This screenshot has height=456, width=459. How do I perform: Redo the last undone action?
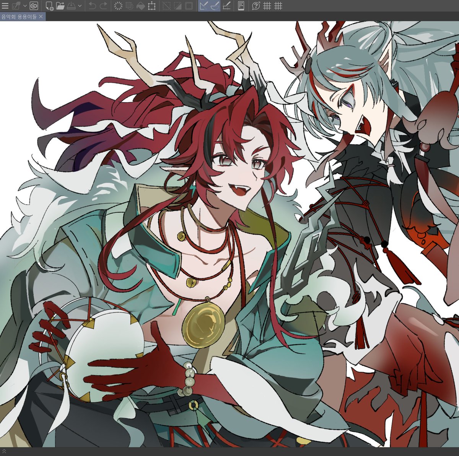(103, 6)
